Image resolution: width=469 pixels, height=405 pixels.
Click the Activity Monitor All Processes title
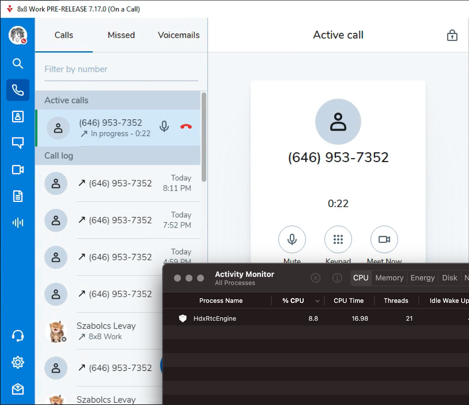click(x=244, y=278)
